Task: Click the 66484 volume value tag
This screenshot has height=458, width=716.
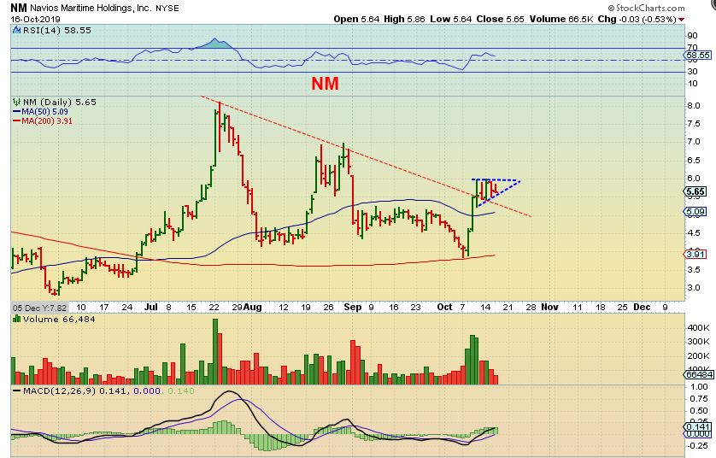Action: click(699, 374)
